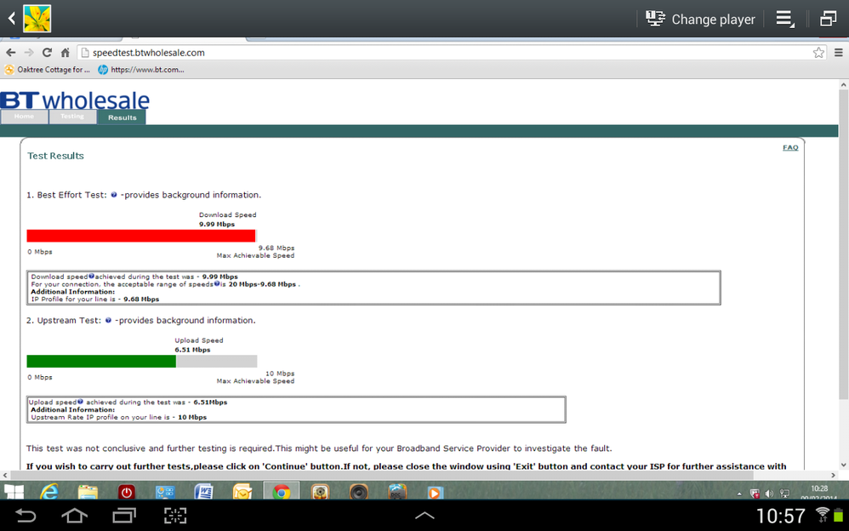Click the 6.51 Mbps upload speed label above the bar
The height and width of the screenshot is (531, 849).
[x=192, y=350]
